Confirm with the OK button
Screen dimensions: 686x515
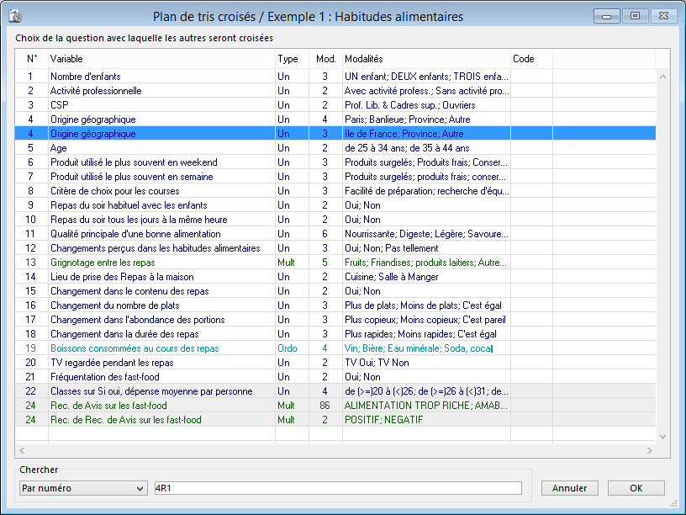(636, 488)
